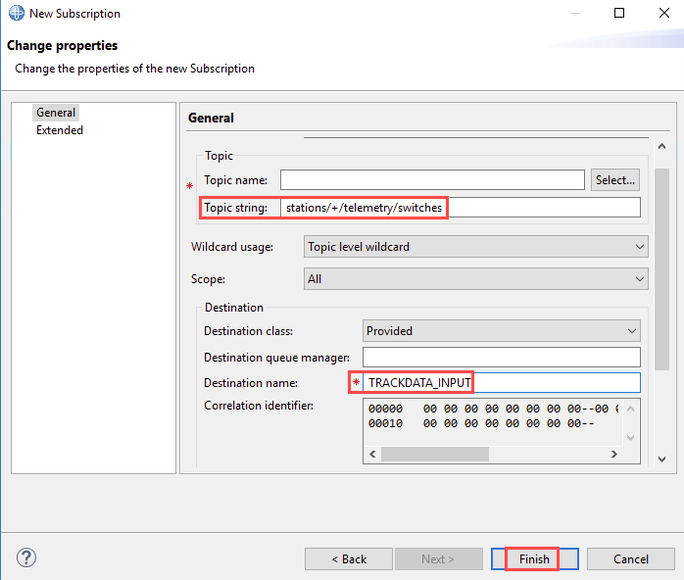Click the 'Topic string:' label

235,208
